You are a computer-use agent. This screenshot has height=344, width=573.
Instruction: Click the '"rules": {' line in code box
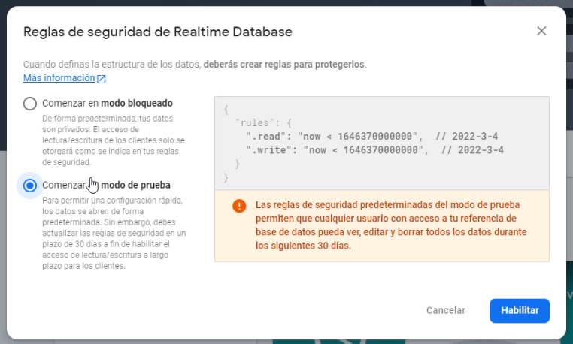tap(262, 123)
